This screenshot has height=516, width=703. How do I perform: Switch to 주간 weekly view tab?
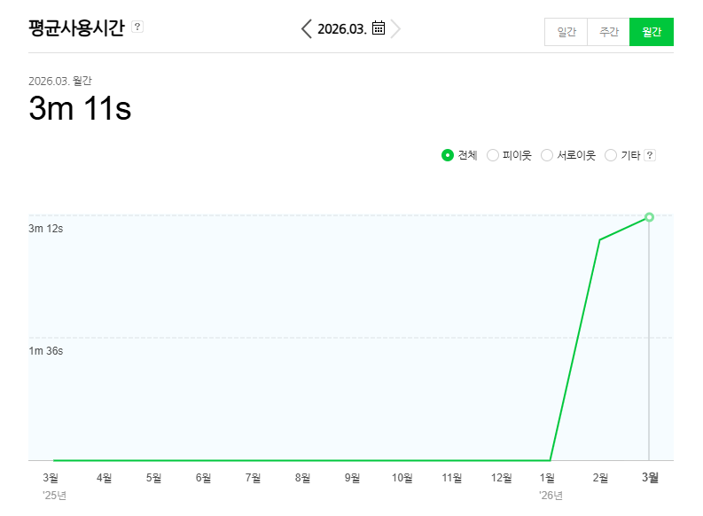click(x=609, y=32)
